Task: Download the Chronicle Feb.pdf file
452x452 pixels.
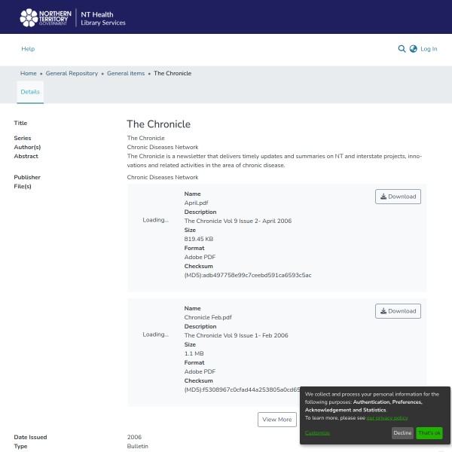Action: click(x=398, y=311)
